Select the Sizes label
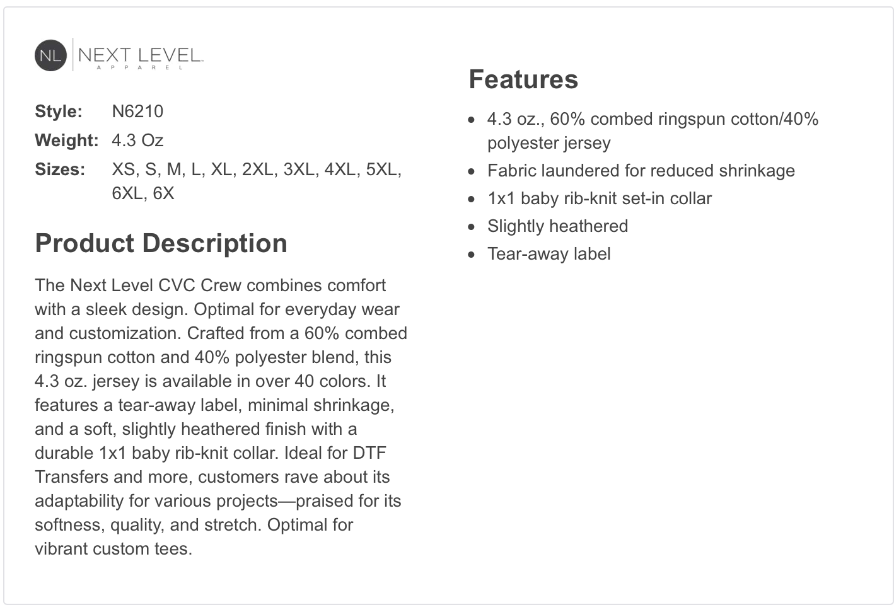 60,170
